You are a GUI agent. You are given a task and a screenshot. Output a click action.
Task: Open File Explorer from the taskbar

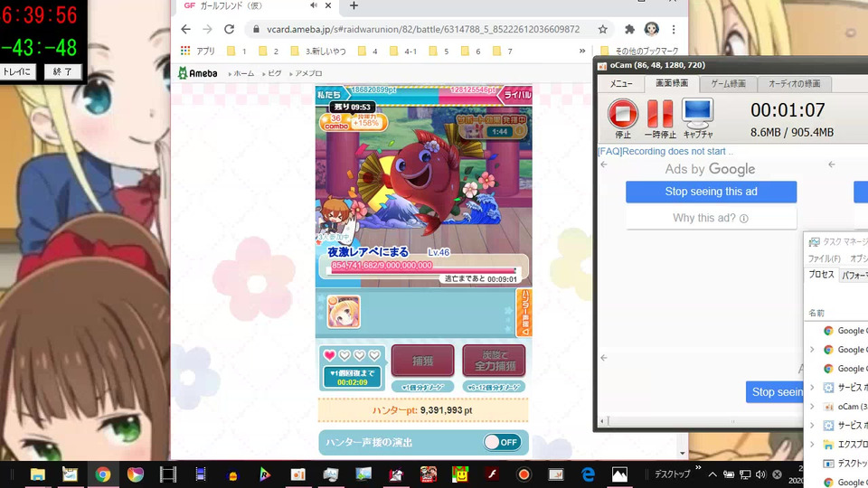(38, 474)
